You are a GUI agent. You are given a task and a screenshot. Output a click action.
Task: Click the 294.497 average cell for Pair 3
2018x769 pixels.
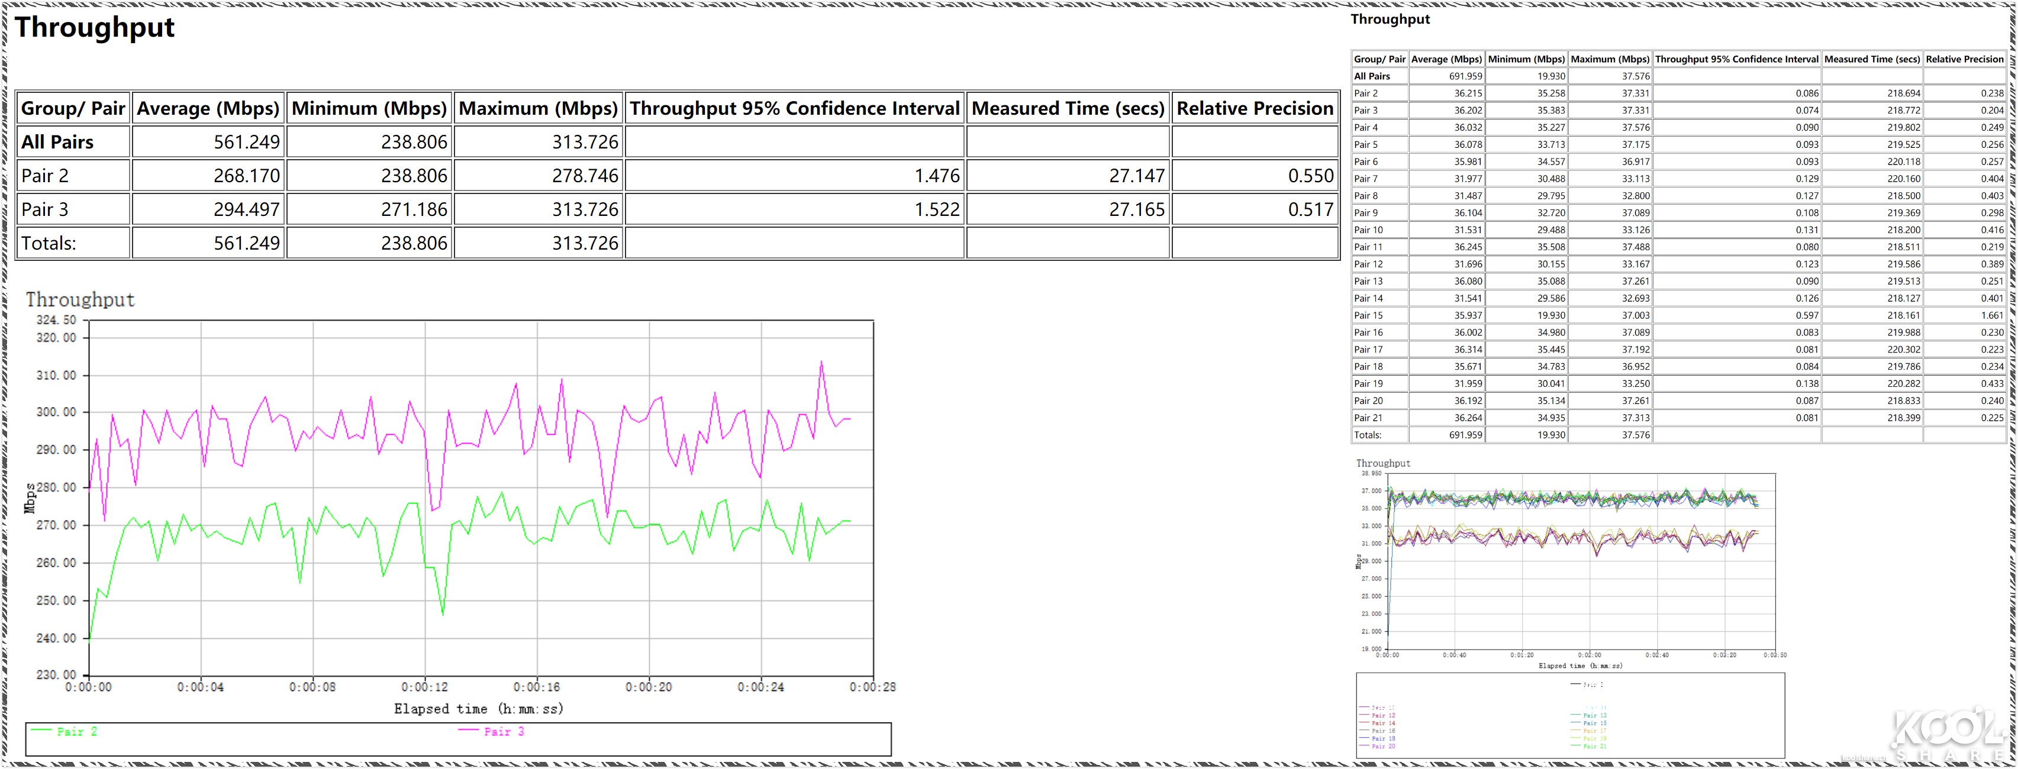tap(246, 210)
